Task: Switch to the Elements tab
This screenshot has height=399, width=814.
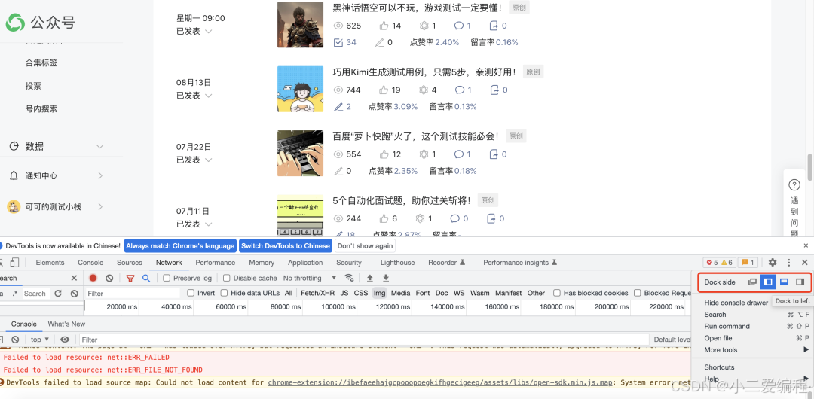Action: pos(50,263)
